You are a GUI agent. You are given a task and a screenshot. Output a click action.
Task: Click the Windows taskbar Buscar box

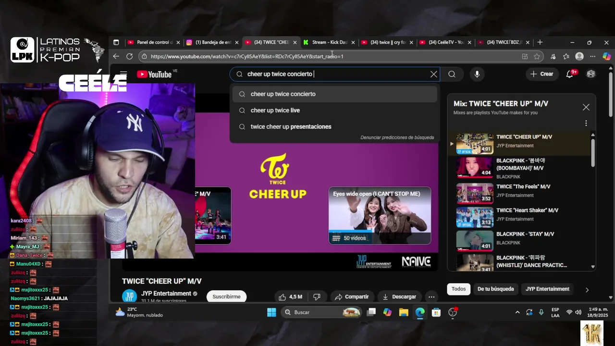pyautogui.click(x=321, y=312)
